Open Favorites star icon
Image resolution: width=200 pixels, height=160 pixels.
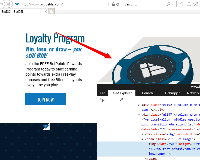tap(189, 4)
